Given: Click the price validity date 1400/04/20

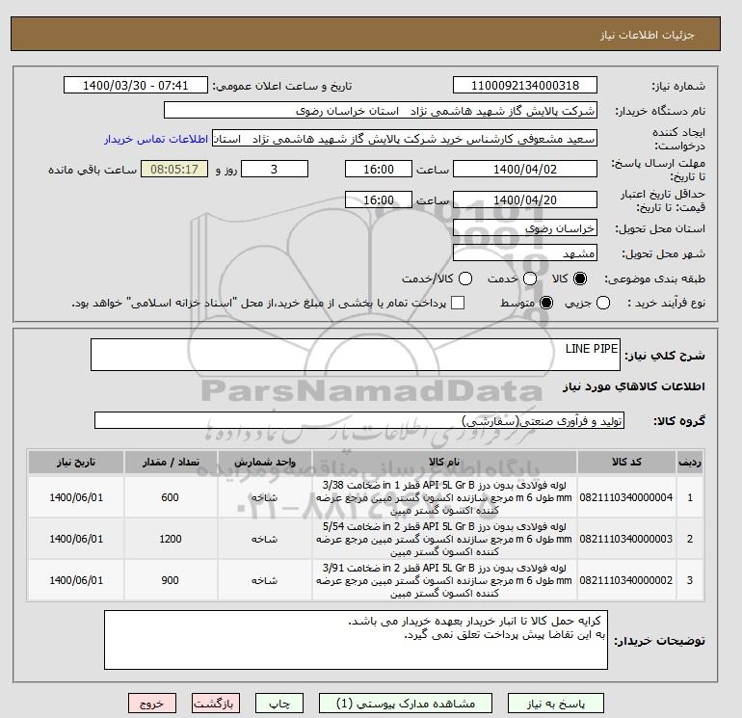Looking at the screenshot, I should (525, 199).
